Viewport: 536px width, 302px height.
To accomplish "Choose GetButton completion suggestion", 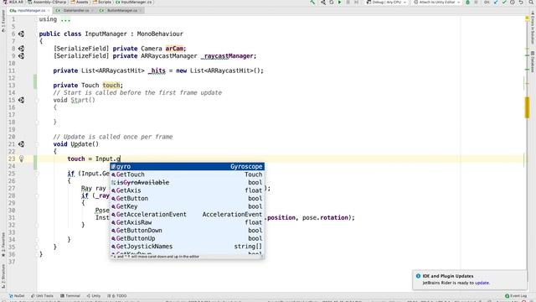I will pos(187,199).
